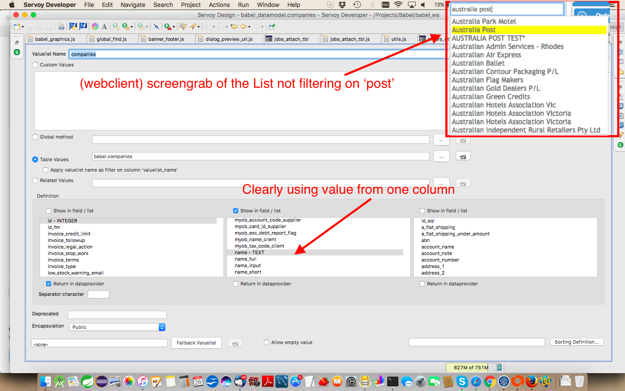The width and height of the screenshot is (625, 391).
Task: Click the green S icon in left sidebar
Action: click(17, 52)
